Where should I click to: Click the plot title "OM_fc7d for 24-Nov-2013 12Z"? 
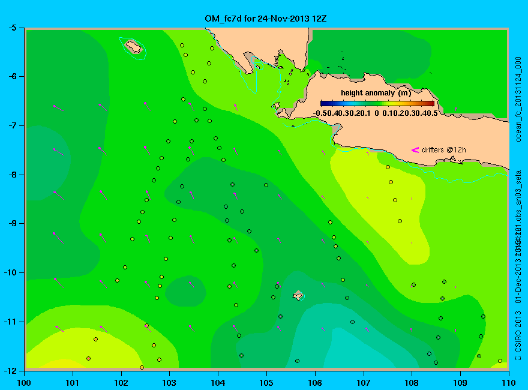point(266,18)
